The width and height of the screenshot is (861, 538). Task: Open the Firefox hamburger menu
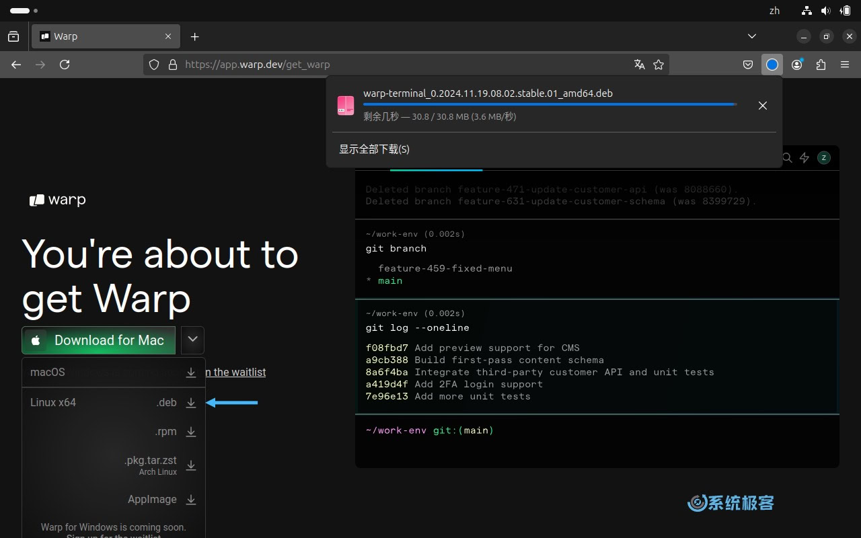click(x=845, y=65)
